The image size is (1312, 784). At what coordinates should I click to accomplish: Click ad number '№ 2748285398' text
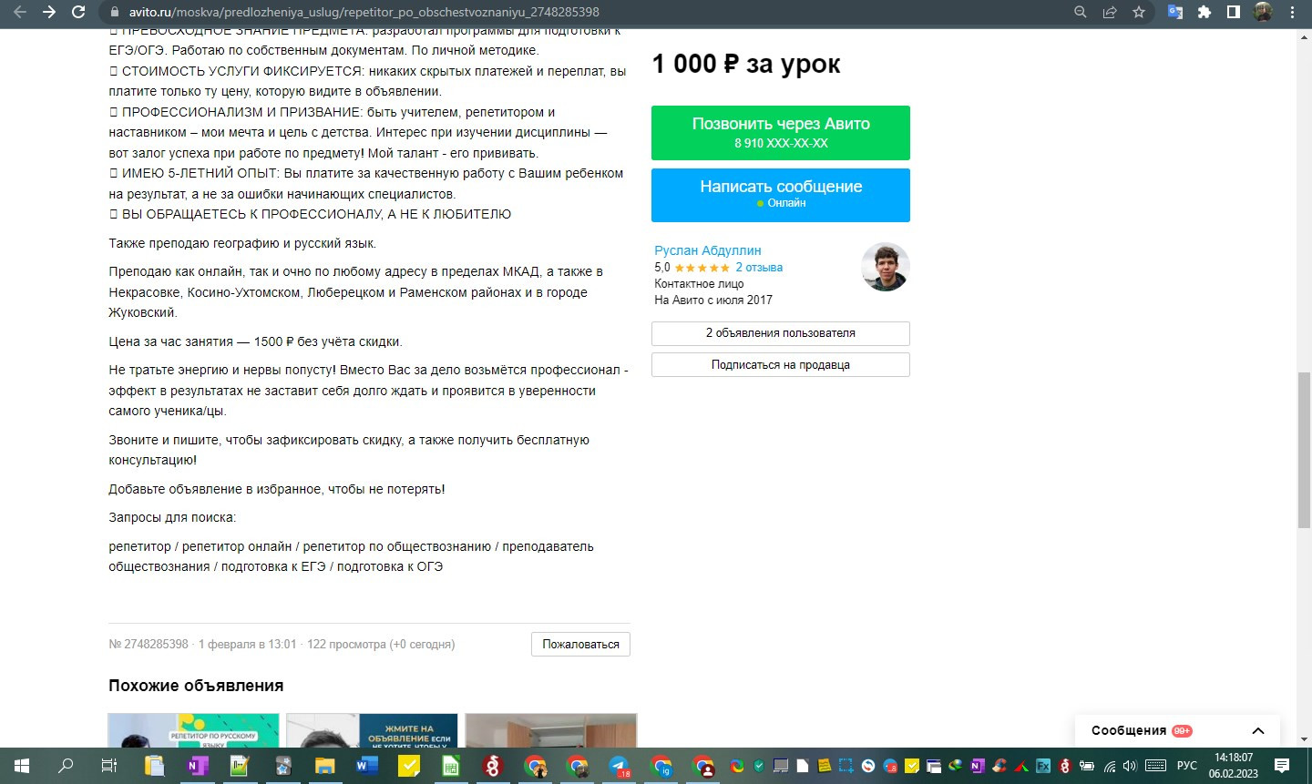coord(149,644)
